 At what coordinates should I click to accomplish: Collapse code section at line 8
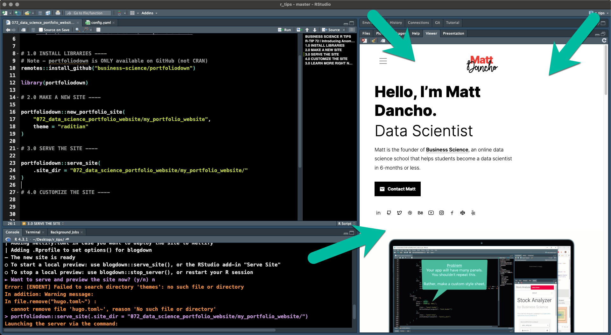(x=18, y=54)
